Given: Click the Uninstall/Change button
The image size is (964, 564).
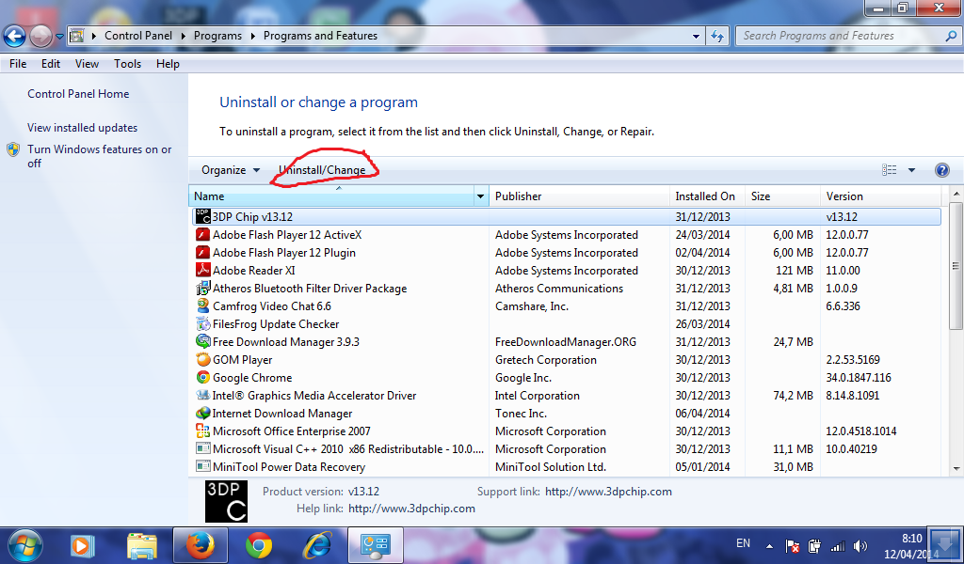Looking at the screenshot, I should (x=322, y=170).
